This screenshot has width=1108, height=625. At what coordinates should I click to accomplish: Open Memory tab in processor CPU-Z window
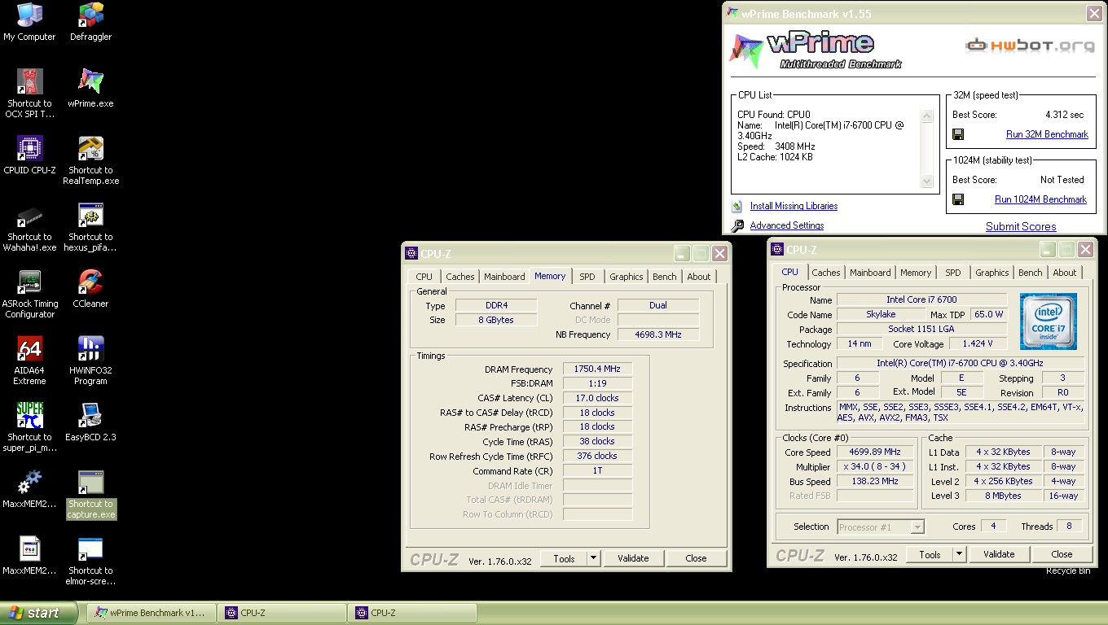coord(916,273)
